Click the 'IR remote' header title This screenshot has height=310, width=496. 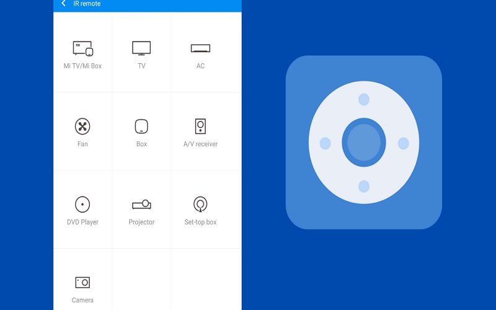click(87, 4)
